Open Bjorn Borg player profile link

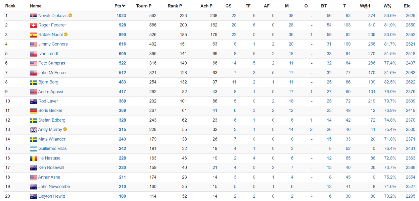click(x=48, y=82)
